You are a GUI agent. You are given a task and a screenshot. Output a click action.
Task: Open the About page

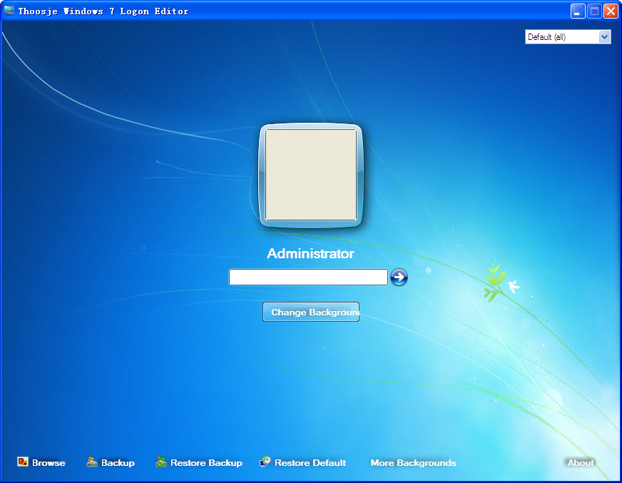(x=581, y=463)
